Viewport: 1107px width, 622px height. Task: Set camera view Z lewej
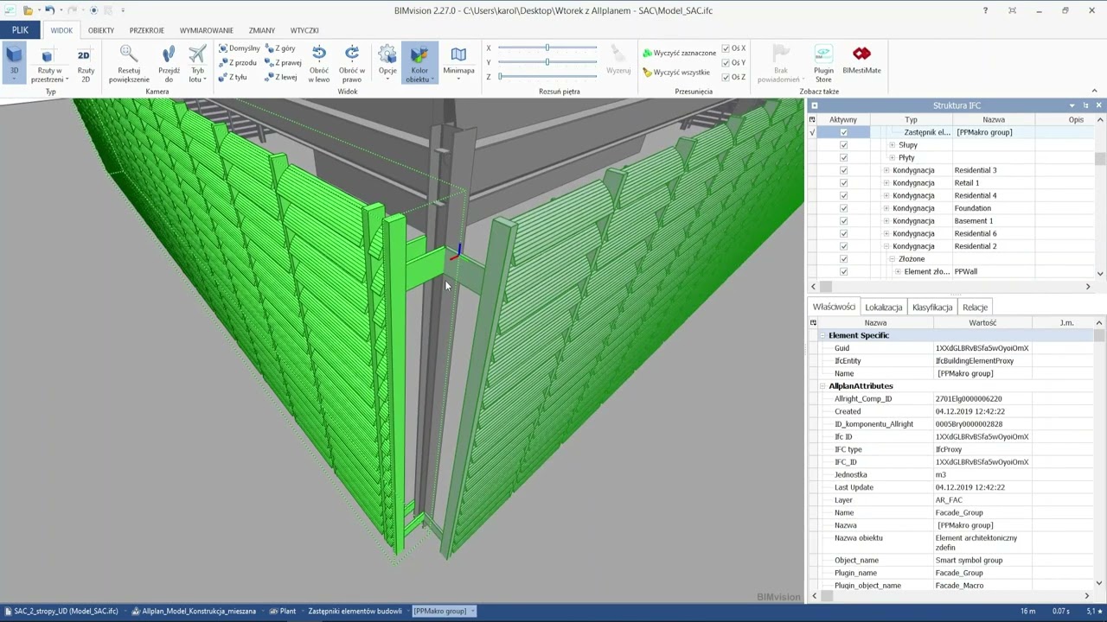pyautogui.click(x=281, y=77)
